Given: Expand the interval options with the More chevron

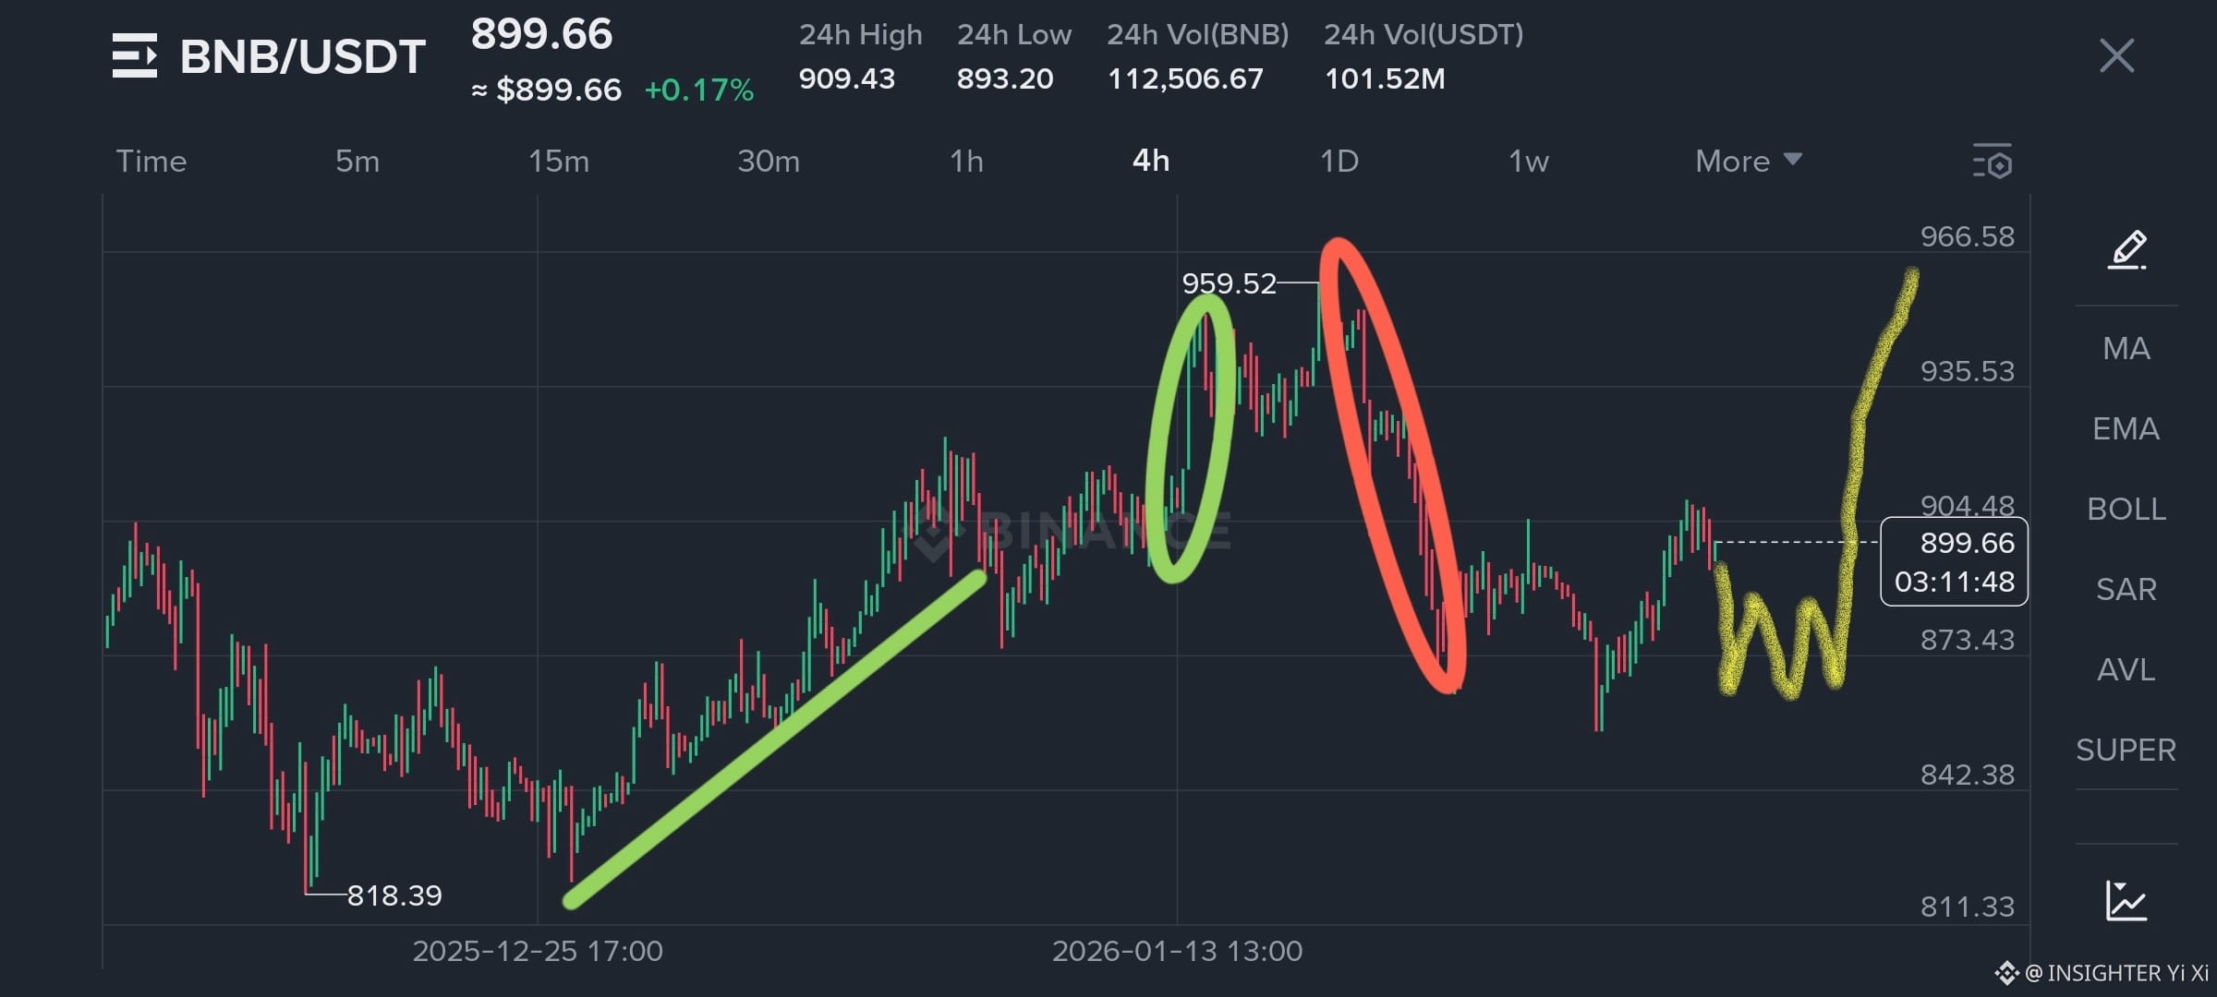Looking at the screenshot, I should pos(1792,162).
